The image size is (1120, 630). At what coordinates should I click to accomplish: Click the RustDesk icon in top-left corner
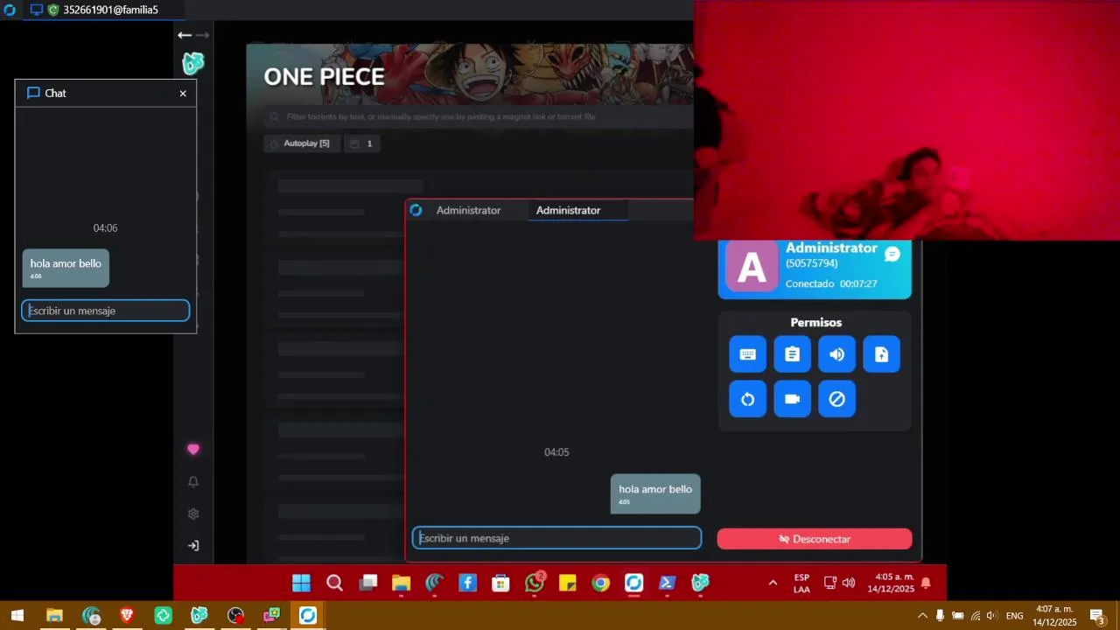[9, 10]
